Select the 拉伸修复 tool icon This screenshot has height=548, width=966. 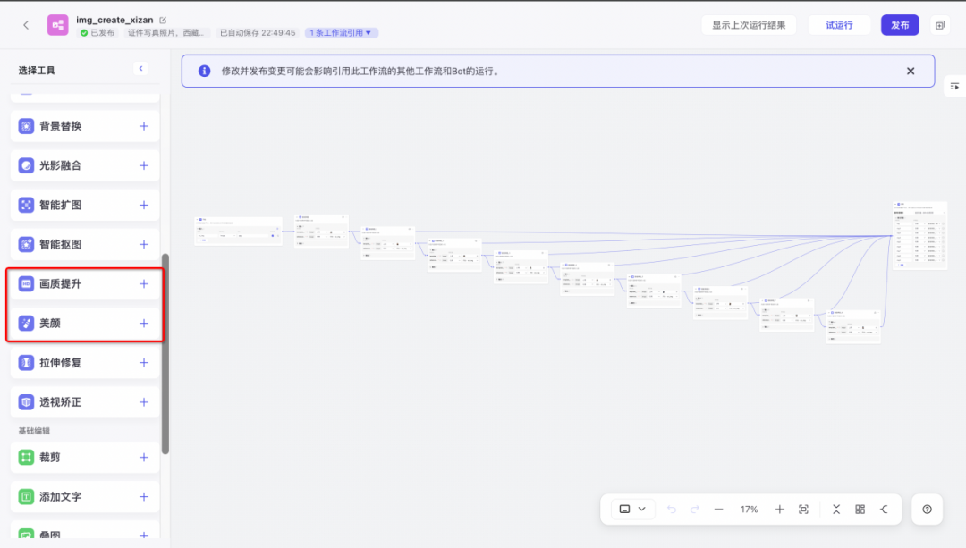26,363
